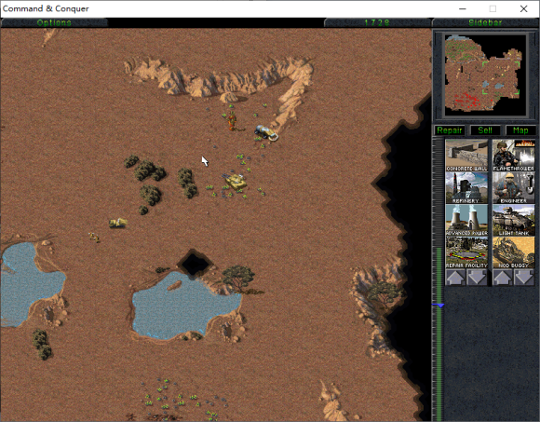Build a Light Tank unit
This screenshot has height=422, width=540.
tap(514, 220)
